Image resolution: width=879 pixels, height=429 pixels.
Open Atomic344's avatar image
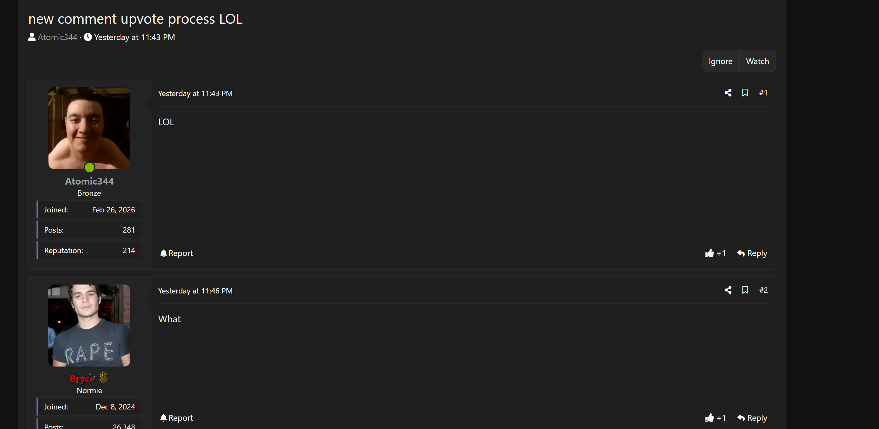[x=89, y=128]
